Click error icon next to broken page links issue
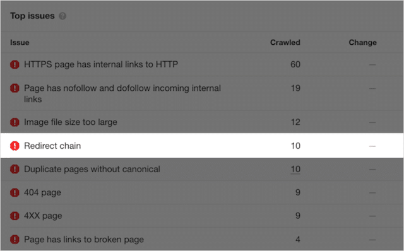This screenshot has width=404, height=251. (15, 240)
